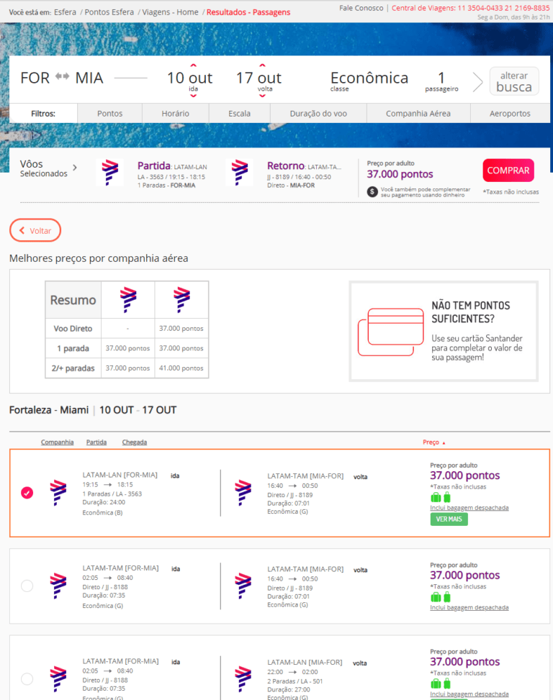Viewport: 553px width, 700px height.
Task: Click the swap arrows icon between FOR and MIA
Action: 63,78
